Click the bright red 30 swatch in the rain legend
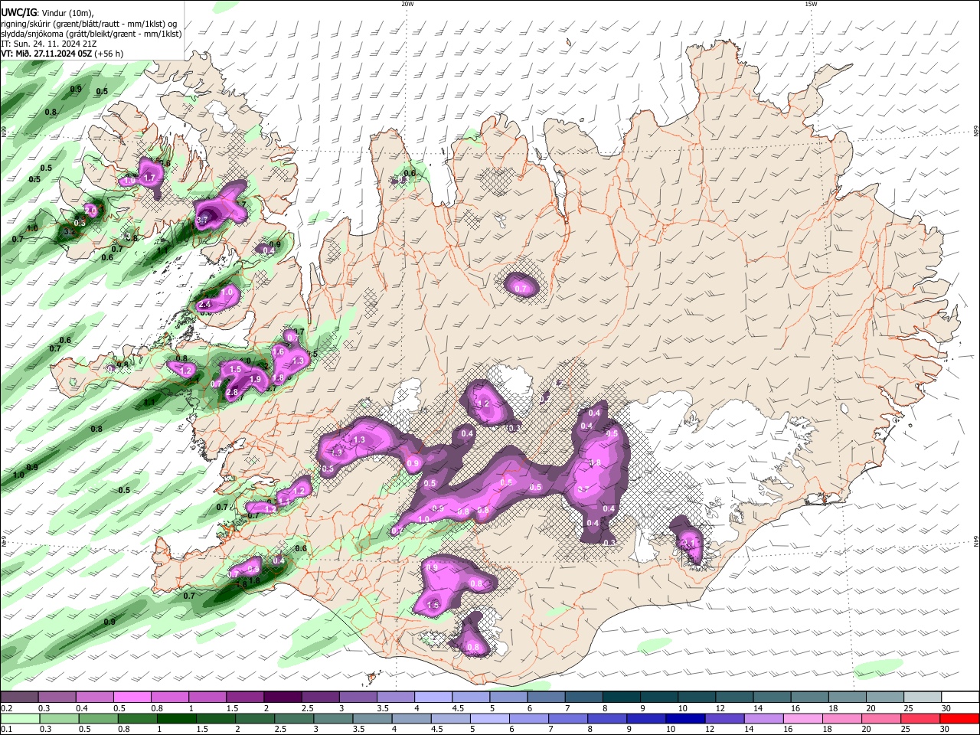980x735 pixels. [959, 718]
